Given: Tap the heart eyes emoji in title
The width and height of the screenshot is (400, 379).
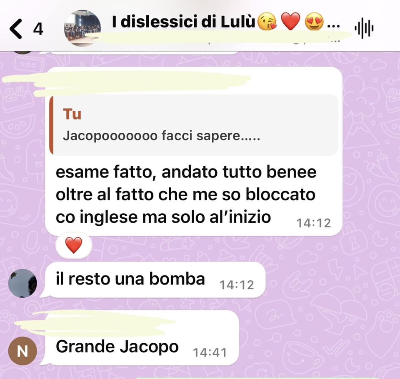Looking at the screenshot, I should pos(314,22).
